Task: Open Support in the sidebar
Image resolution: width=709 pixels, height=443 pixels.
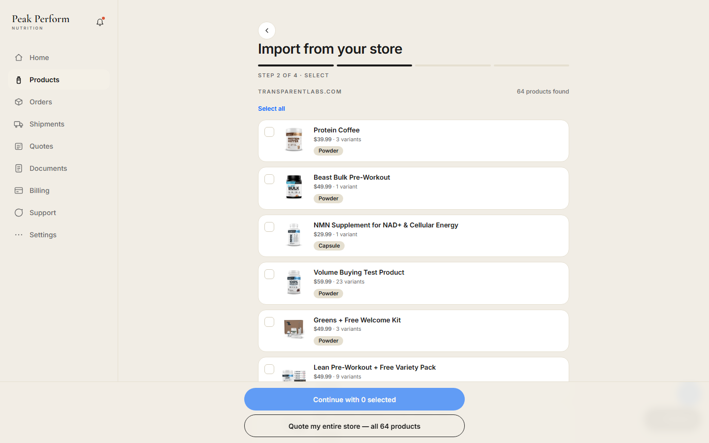Action: (x=59, y=213)
